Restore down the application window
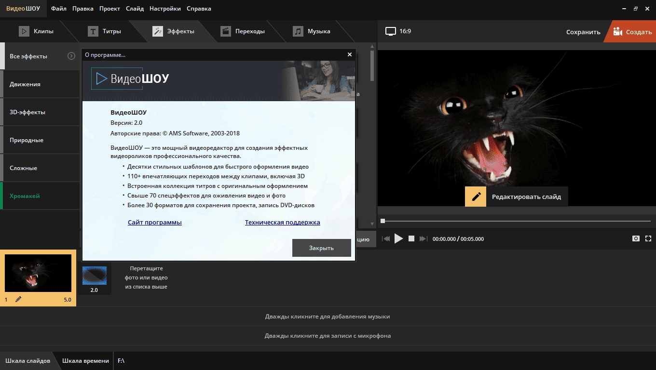The width and height of the screenshot is (656, 370). tap(636, 9)
